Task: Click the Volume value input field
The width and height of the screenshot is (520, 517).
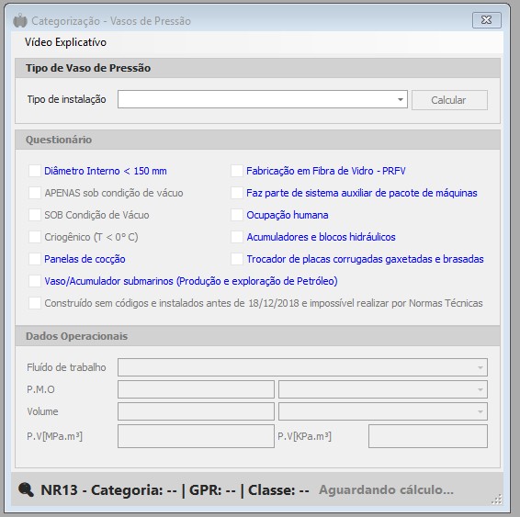Action: click(196, 411)
